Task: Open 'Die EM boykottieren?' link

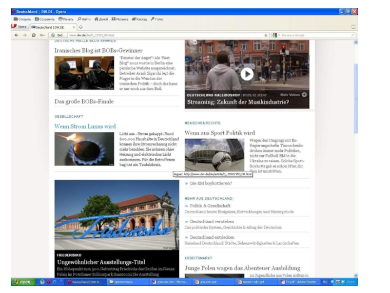Action: 211,183
